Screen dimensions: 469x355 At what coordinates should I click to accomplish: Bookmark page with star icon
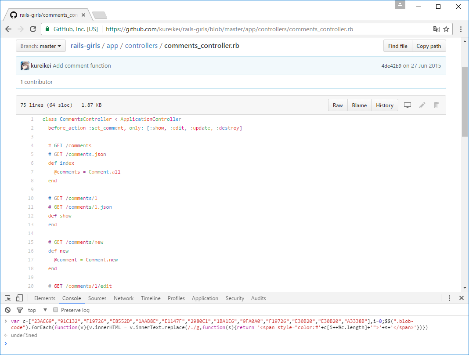(446, 29)
